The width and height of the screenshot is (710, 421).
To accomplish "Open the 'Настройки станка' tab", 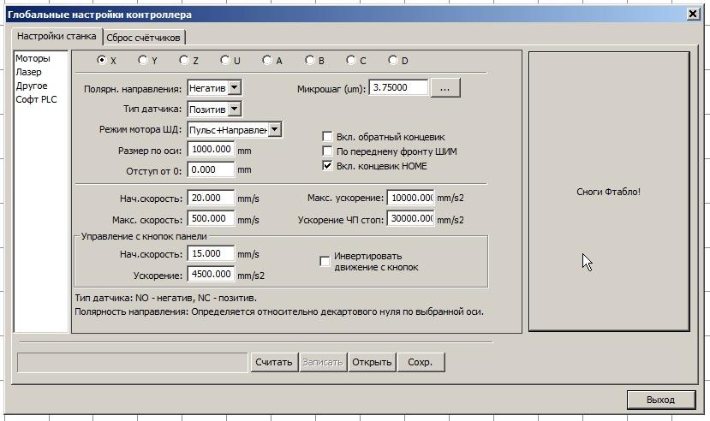I will pos(57,37).
